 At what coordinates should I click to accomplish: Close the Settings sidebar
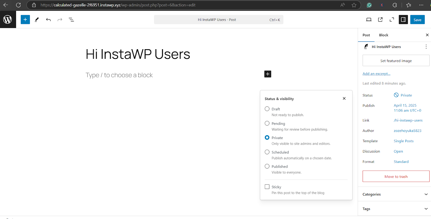pyautogui.click(x=427, y=35)
